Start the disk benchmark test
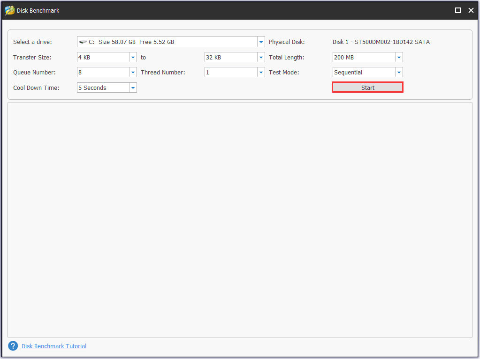The image size is (480, 359). (368, 88)
